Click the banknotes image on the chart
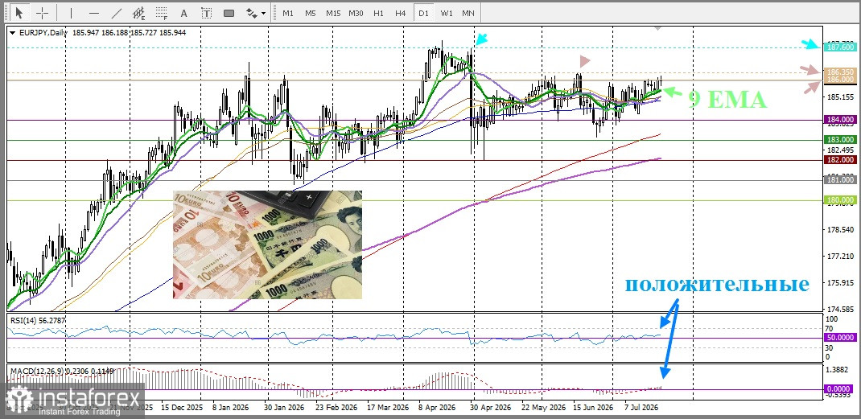Viewport: 861px width, 419px height. 267,245
